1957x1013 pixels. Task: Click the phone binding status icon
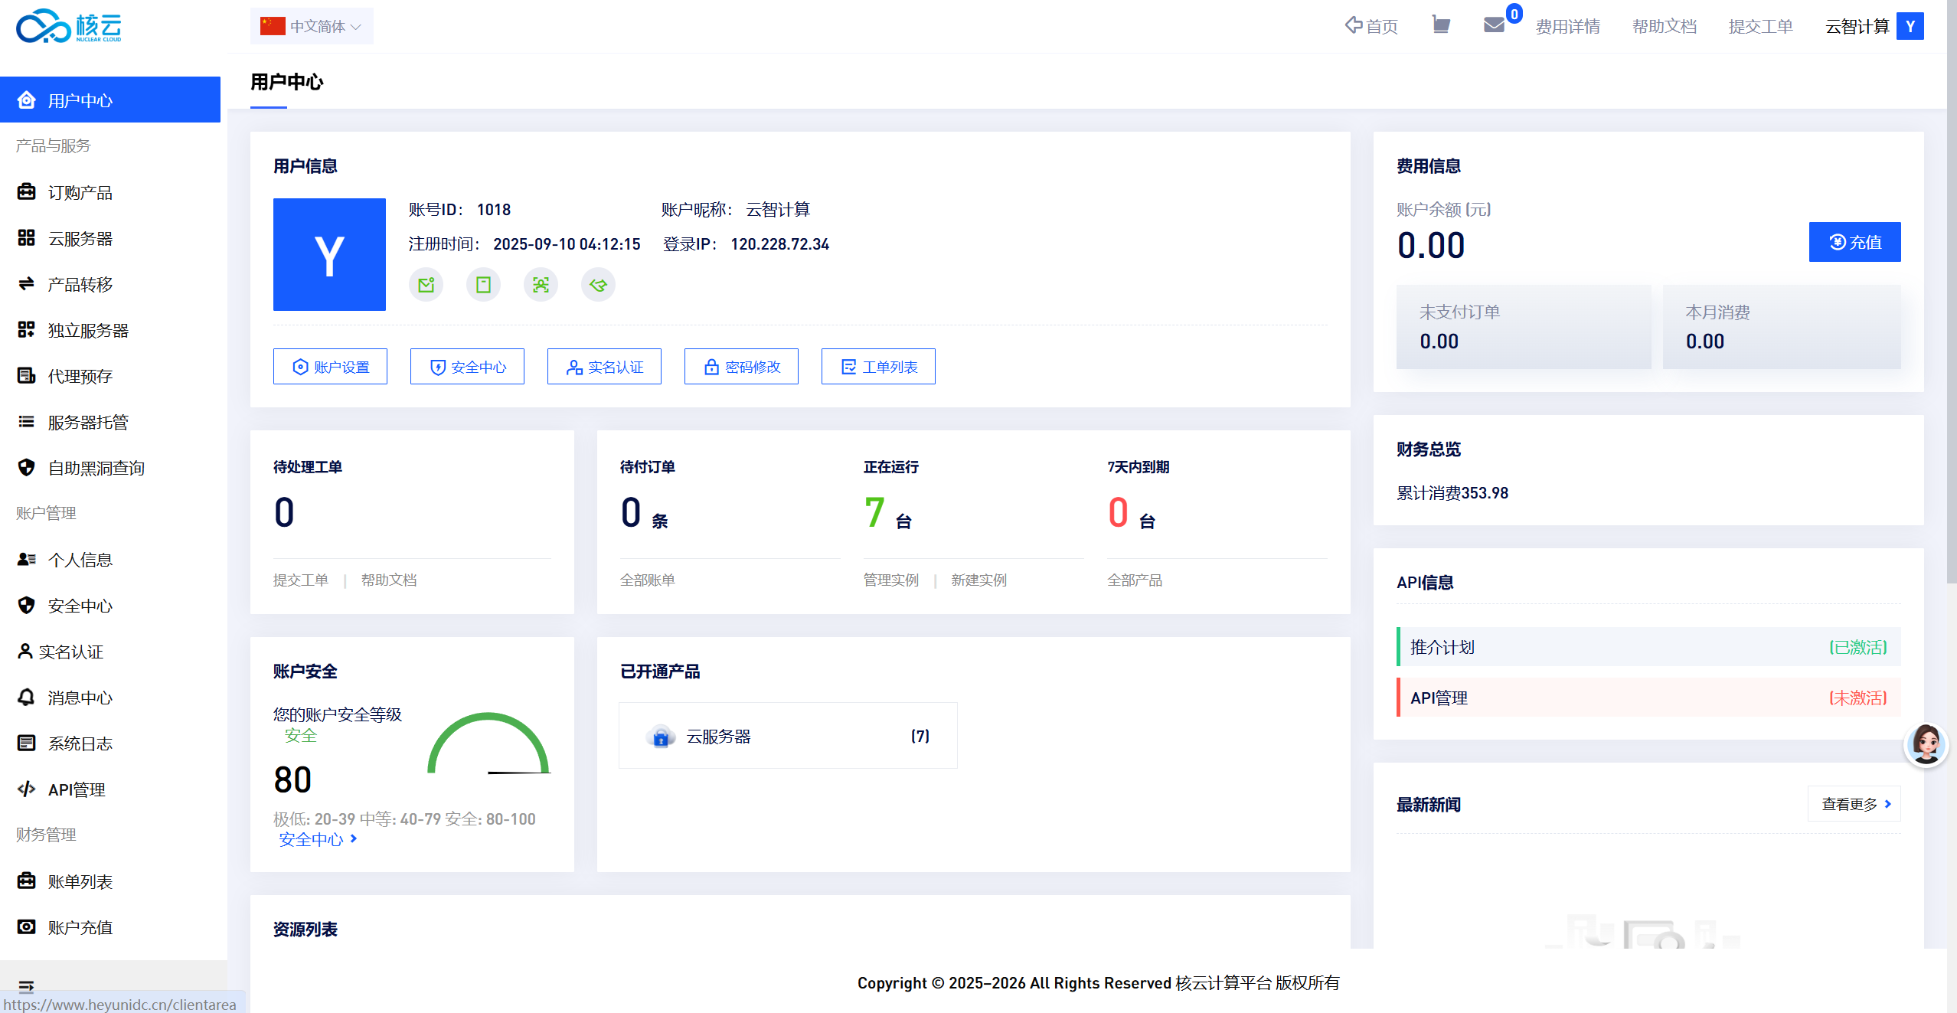tap(483, 285)
